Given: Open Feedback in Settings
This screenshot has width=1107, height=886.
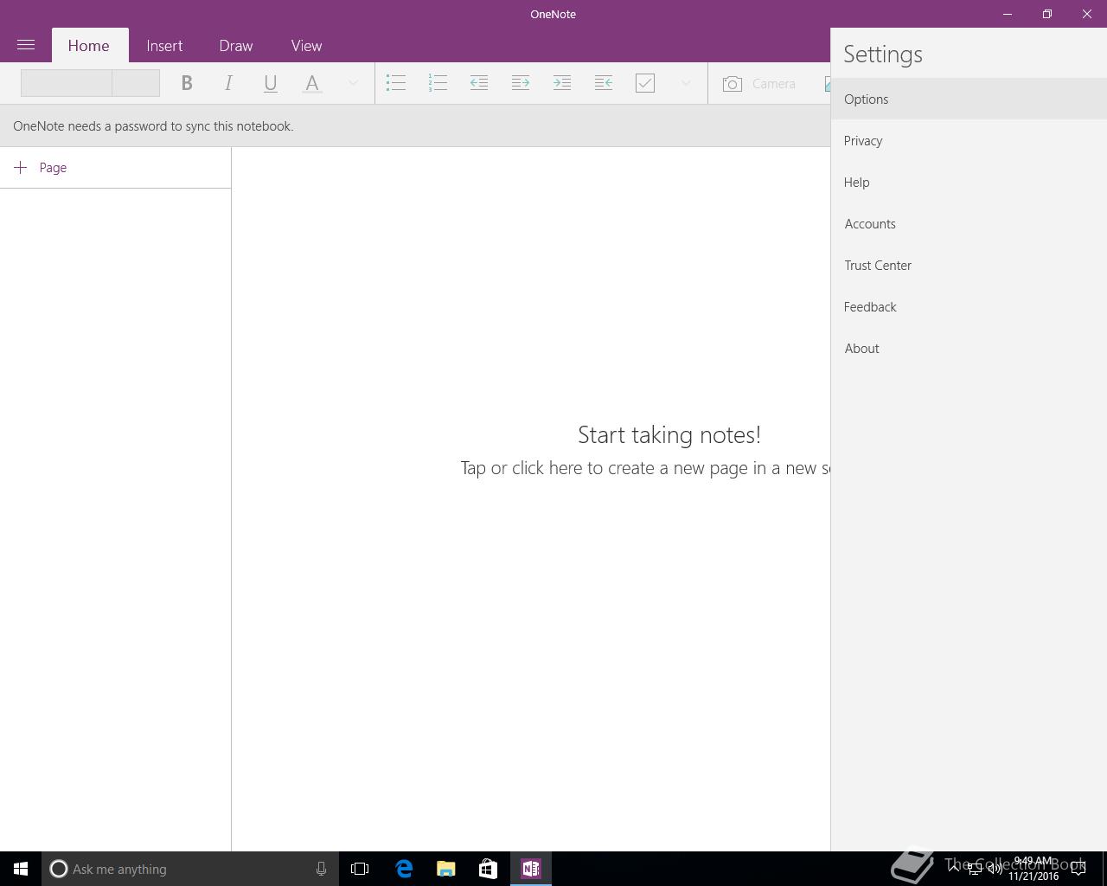Looking at the screenshot, I should click(969, 306).
